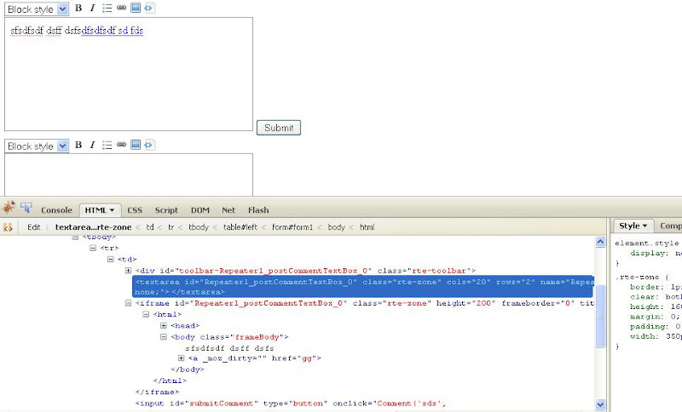The width and height of the screenshot is (682, 412).
Task: Activate the Firebug inspect element tool
Action: pyautogui.click(x=26, y=209)
